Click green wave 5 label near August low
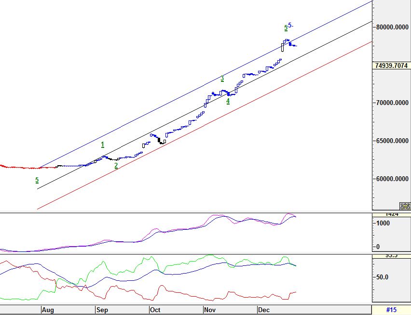This screenshot has height=315, width=411. point(37,181)
